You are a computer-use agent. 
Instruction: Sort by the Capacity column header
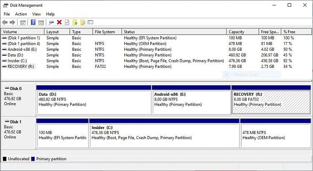(243, 32)
